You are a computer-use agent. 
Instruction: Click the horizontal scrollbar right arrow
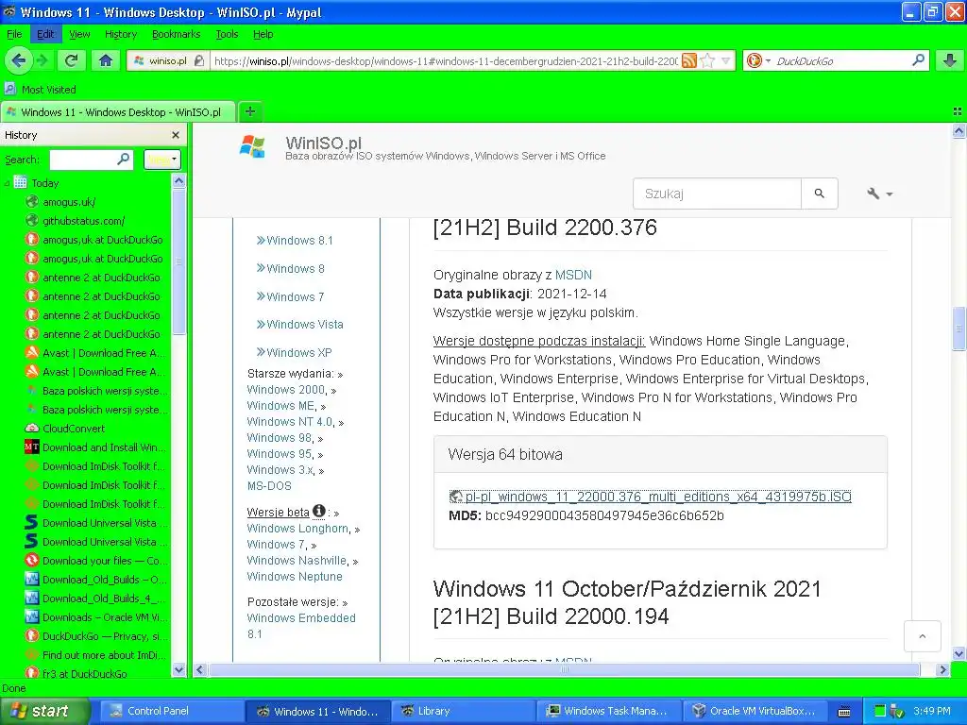942,669
